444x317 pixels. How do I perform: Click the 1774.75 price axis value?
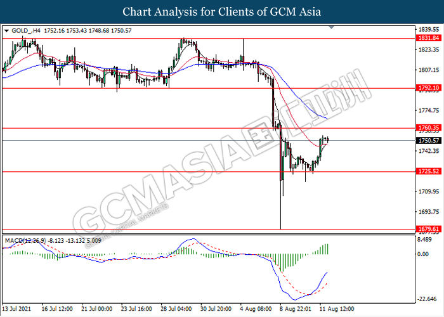[429, 110]
